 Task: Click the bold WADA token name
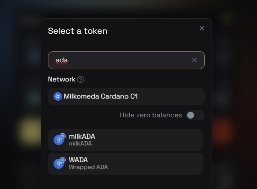pos(78,160)
